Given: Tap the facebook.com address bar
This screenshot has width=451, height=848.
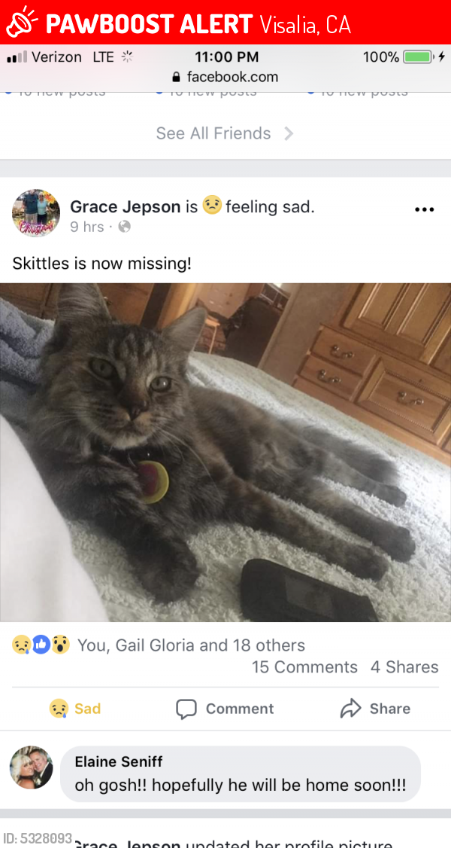Looking at the screenshot, I should [x=225, y=78].
